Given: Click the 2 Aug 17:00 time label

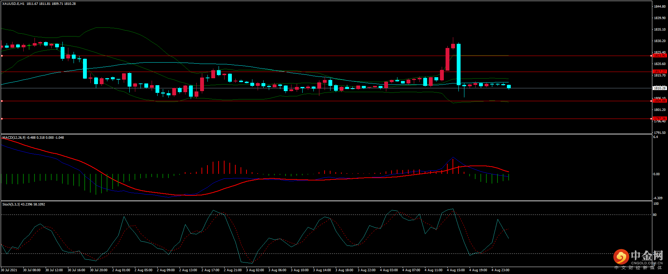Looking at the screenshot, I should point(210,270).
